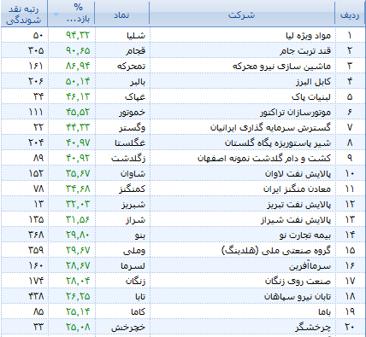Select company تابان نیرو سپاهان

click(298, 297)
